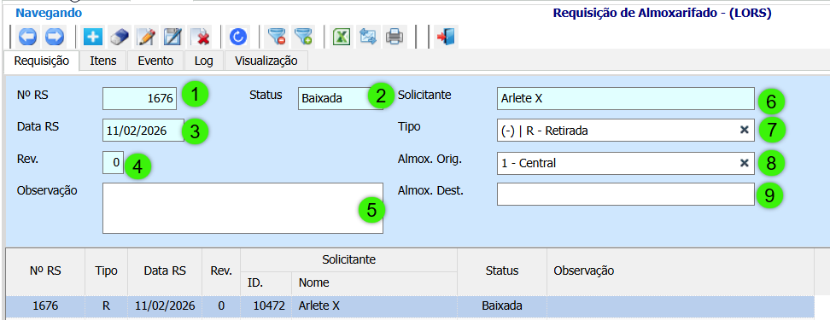Add filter with funnel plus icon
The height and width of the screenshot is (320, 830).
coord(303,37)
